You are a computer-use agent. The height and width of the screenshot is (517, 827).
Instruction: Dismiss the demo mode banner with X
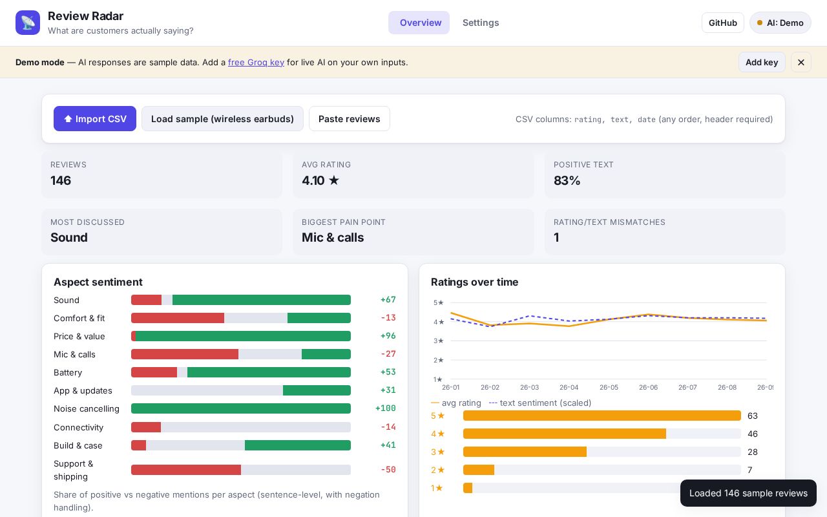pos(801,62)
